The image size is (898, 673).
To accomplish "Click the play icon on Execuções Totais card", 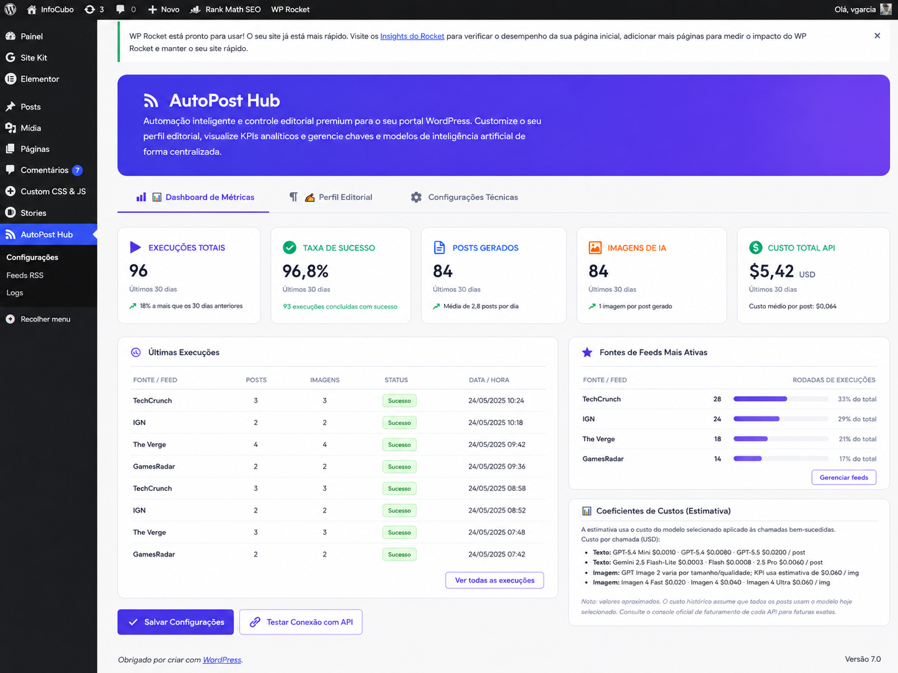I will point(135,247).
